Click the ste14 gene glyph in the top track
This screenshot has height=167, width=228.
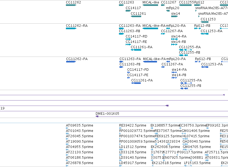coord(174,16)
